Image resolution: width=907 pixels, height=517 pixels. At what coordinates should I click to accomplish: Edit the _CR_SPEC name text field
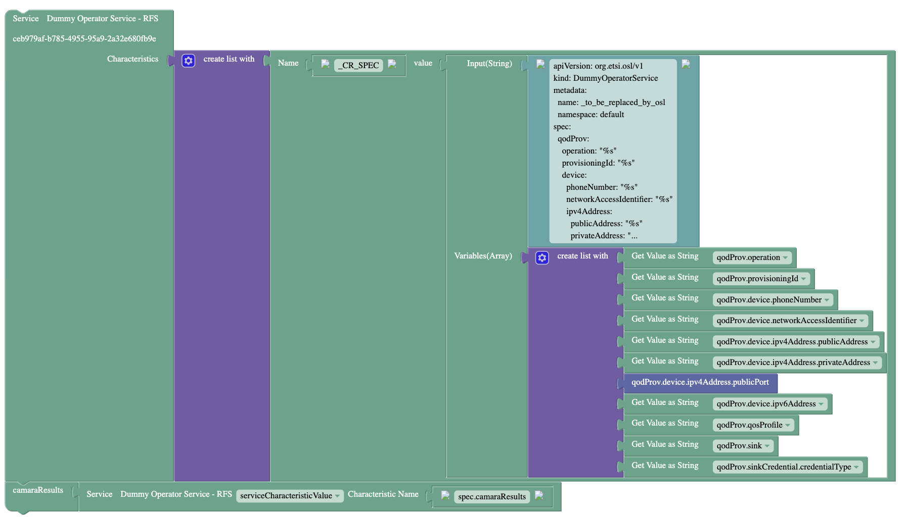[358, 66]
